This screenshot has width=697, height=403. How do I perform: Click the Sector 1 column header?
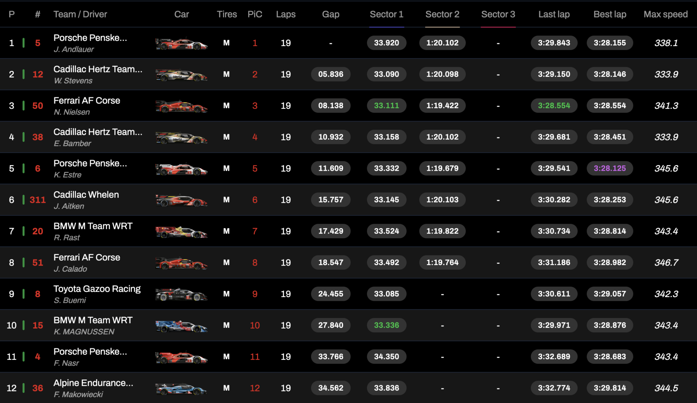pyautogui.click(x=386, y=15)
